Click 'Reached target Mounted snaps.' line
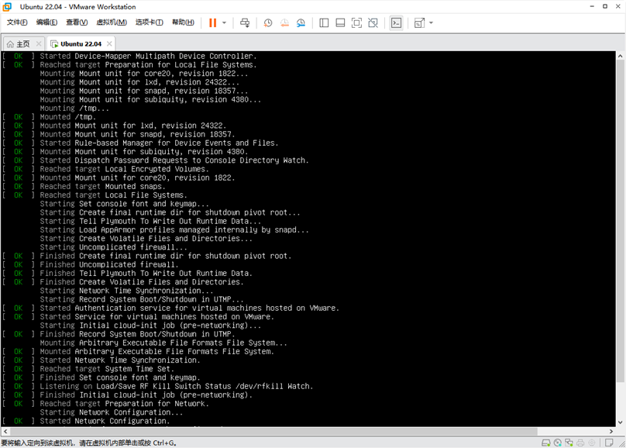 [x=102, y=186]
